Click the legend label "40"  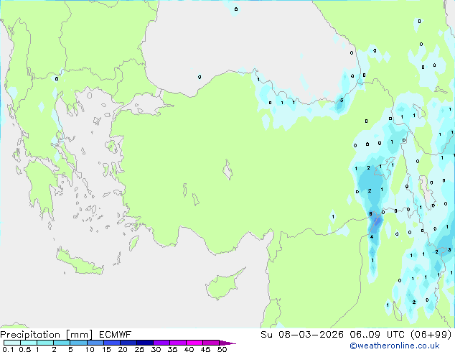189,349
